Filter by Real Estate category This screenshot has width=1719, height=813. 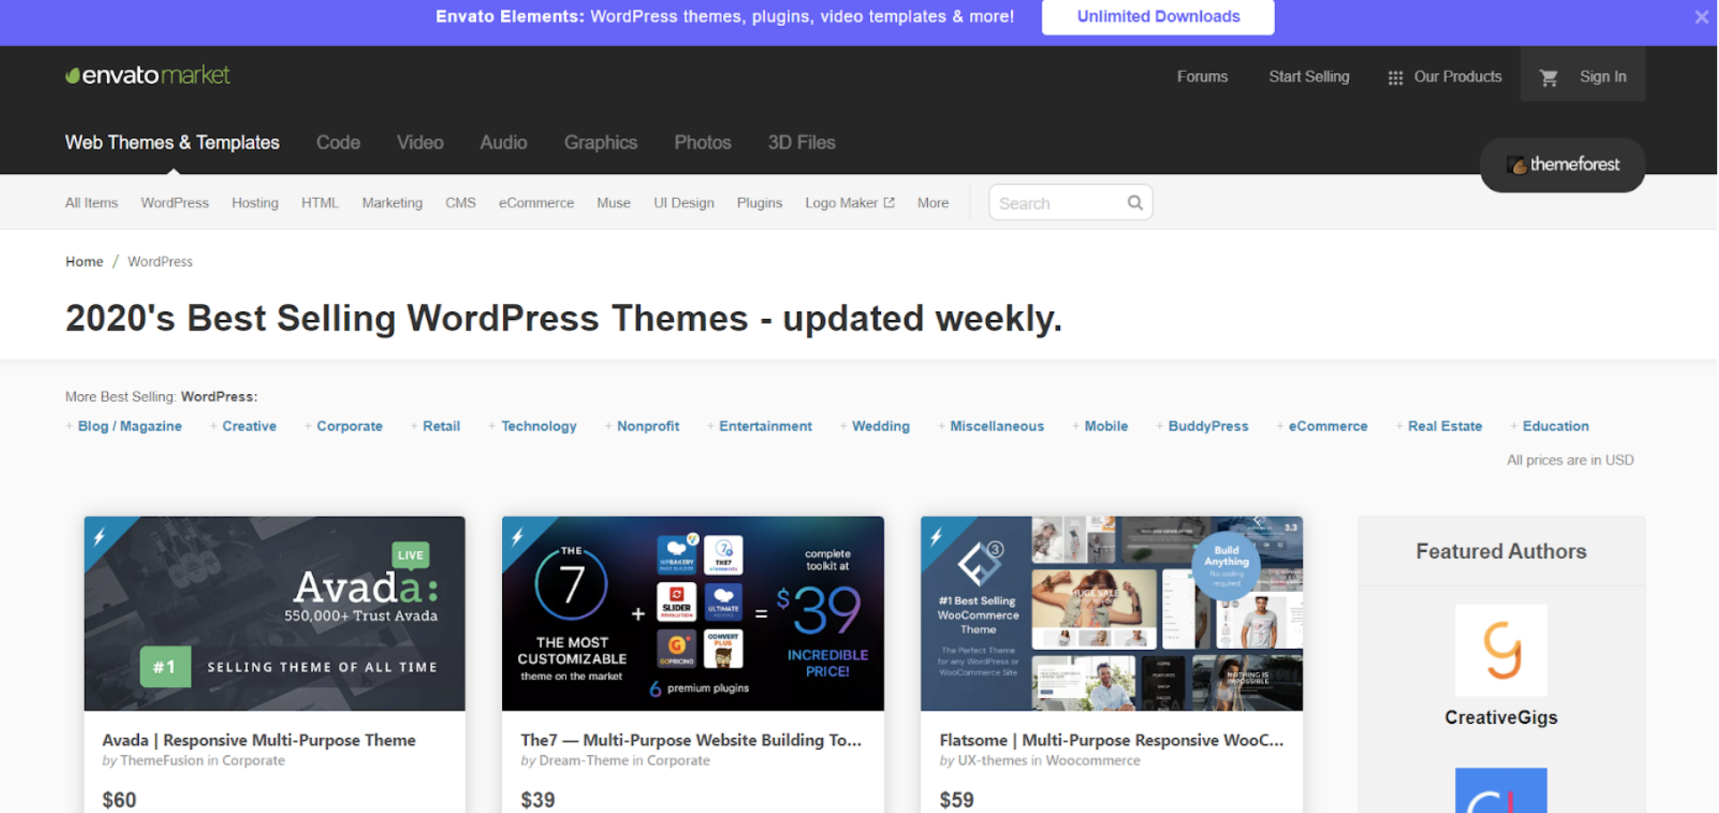point(1444,426)
